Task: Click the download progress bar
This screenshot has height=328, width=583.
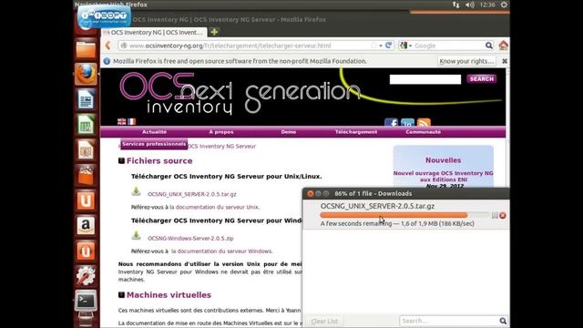Action: tap(404, 215)
